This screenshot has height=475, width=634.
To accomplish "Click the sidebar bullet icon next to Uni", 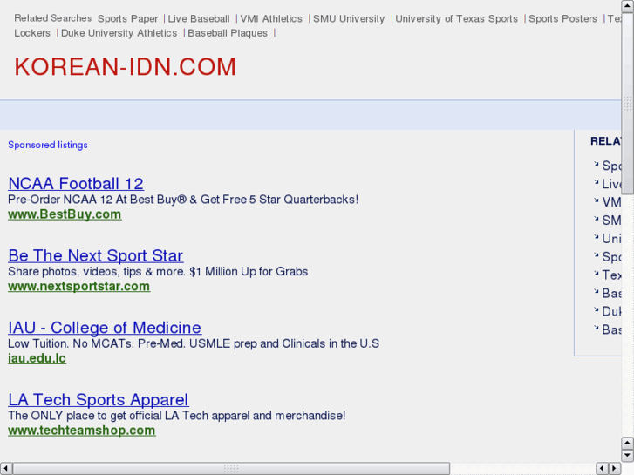I will [596, 237].
